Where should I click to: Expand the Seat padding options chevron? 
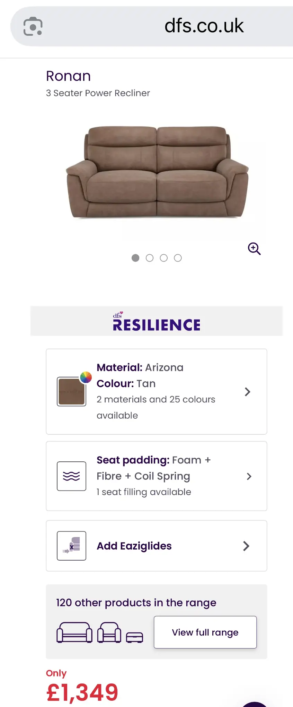pyautogui.click(x=249, y=476)
